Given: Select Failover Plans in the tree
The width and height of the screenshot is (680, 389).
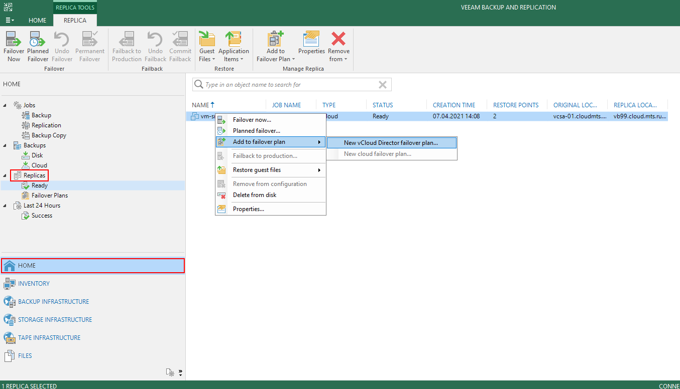Looking at the screenshot, I should click(x=49, y=196).
